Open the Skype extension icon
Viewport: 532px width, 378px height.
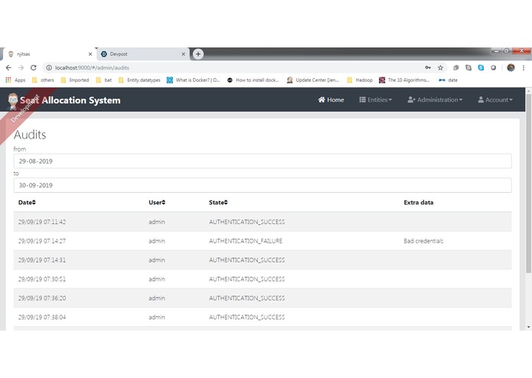(x=481, y=68)
